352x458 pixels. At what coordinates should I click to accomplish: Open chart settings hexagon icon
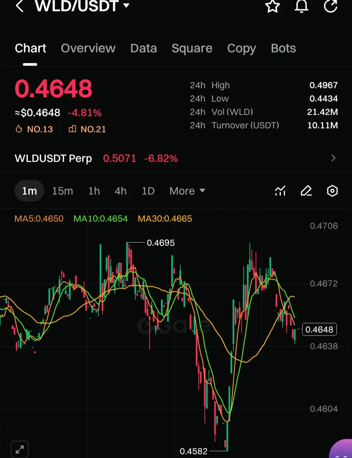click(332, 191)
